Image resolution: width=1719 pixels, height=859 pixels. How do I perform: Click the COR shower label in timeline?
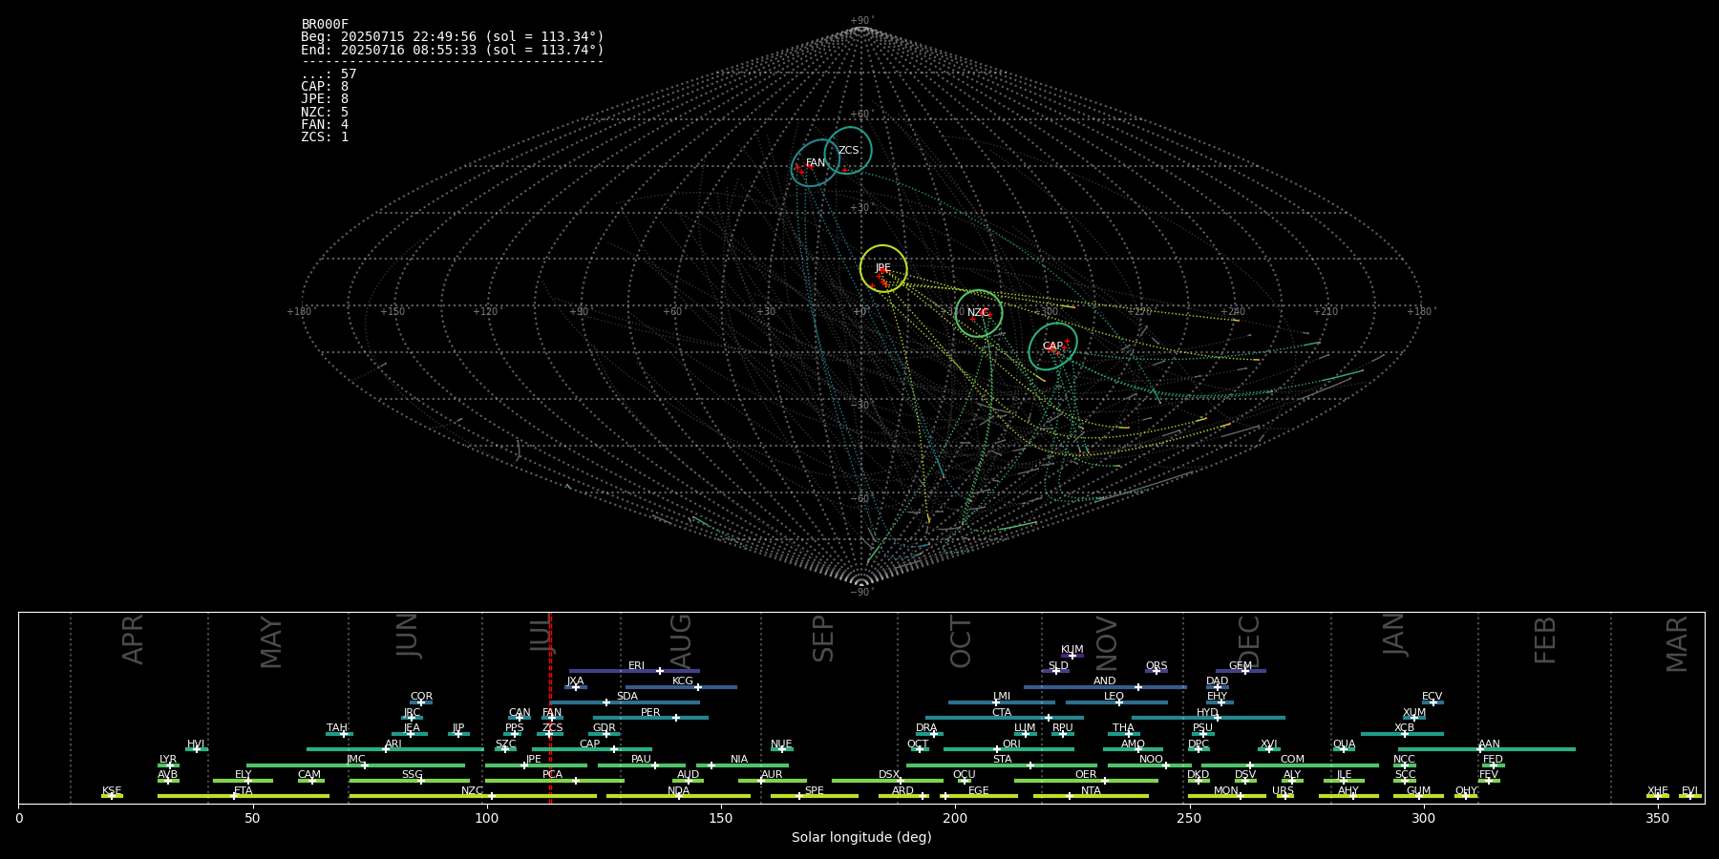click(422, 697)
